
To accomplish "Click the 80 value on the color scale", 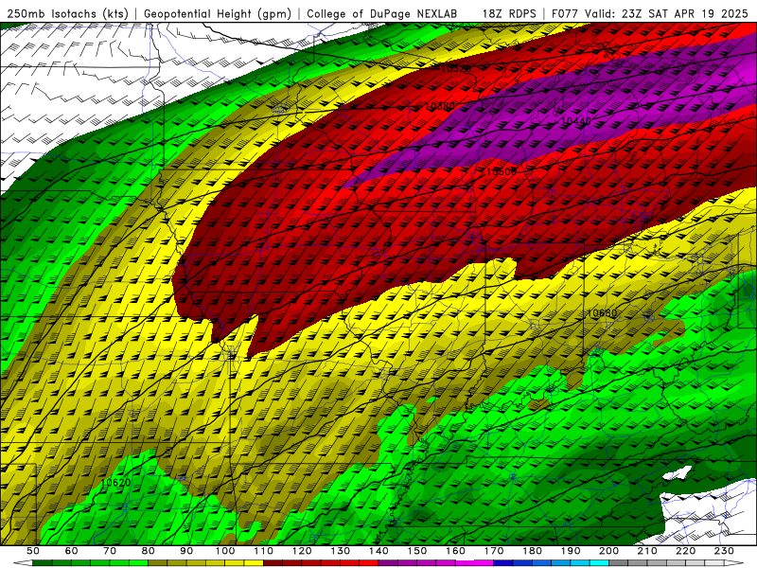I will pos(149,551).
